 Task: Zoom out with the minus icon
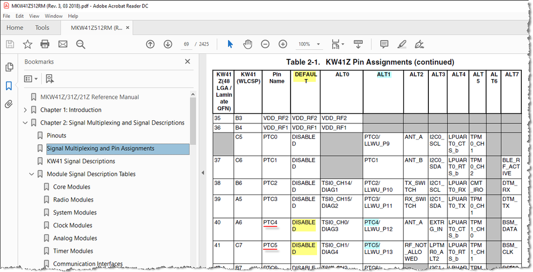click(265, 44)
